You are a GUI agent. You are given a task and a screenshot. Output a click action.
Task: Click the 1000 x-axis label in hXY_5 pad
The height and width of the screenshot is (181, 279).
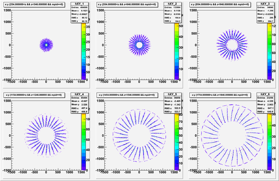click(x=163, y=172)
